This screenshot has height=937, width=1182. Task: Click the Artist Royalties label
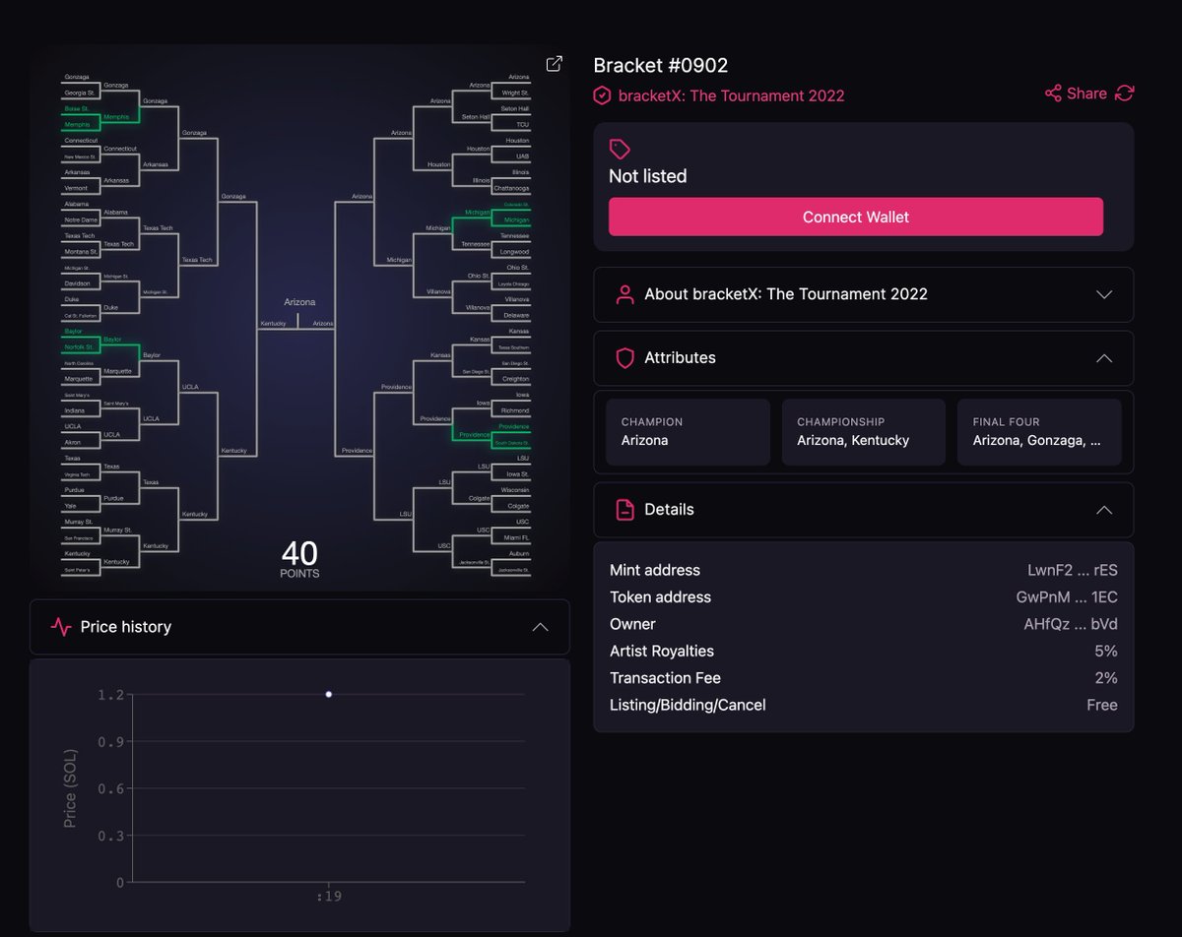click(x=662, y=651)
